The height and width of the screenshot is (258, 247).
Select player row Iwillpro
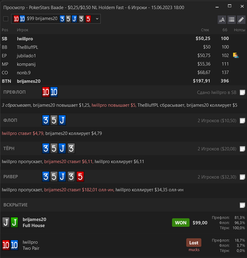(124, 39)
